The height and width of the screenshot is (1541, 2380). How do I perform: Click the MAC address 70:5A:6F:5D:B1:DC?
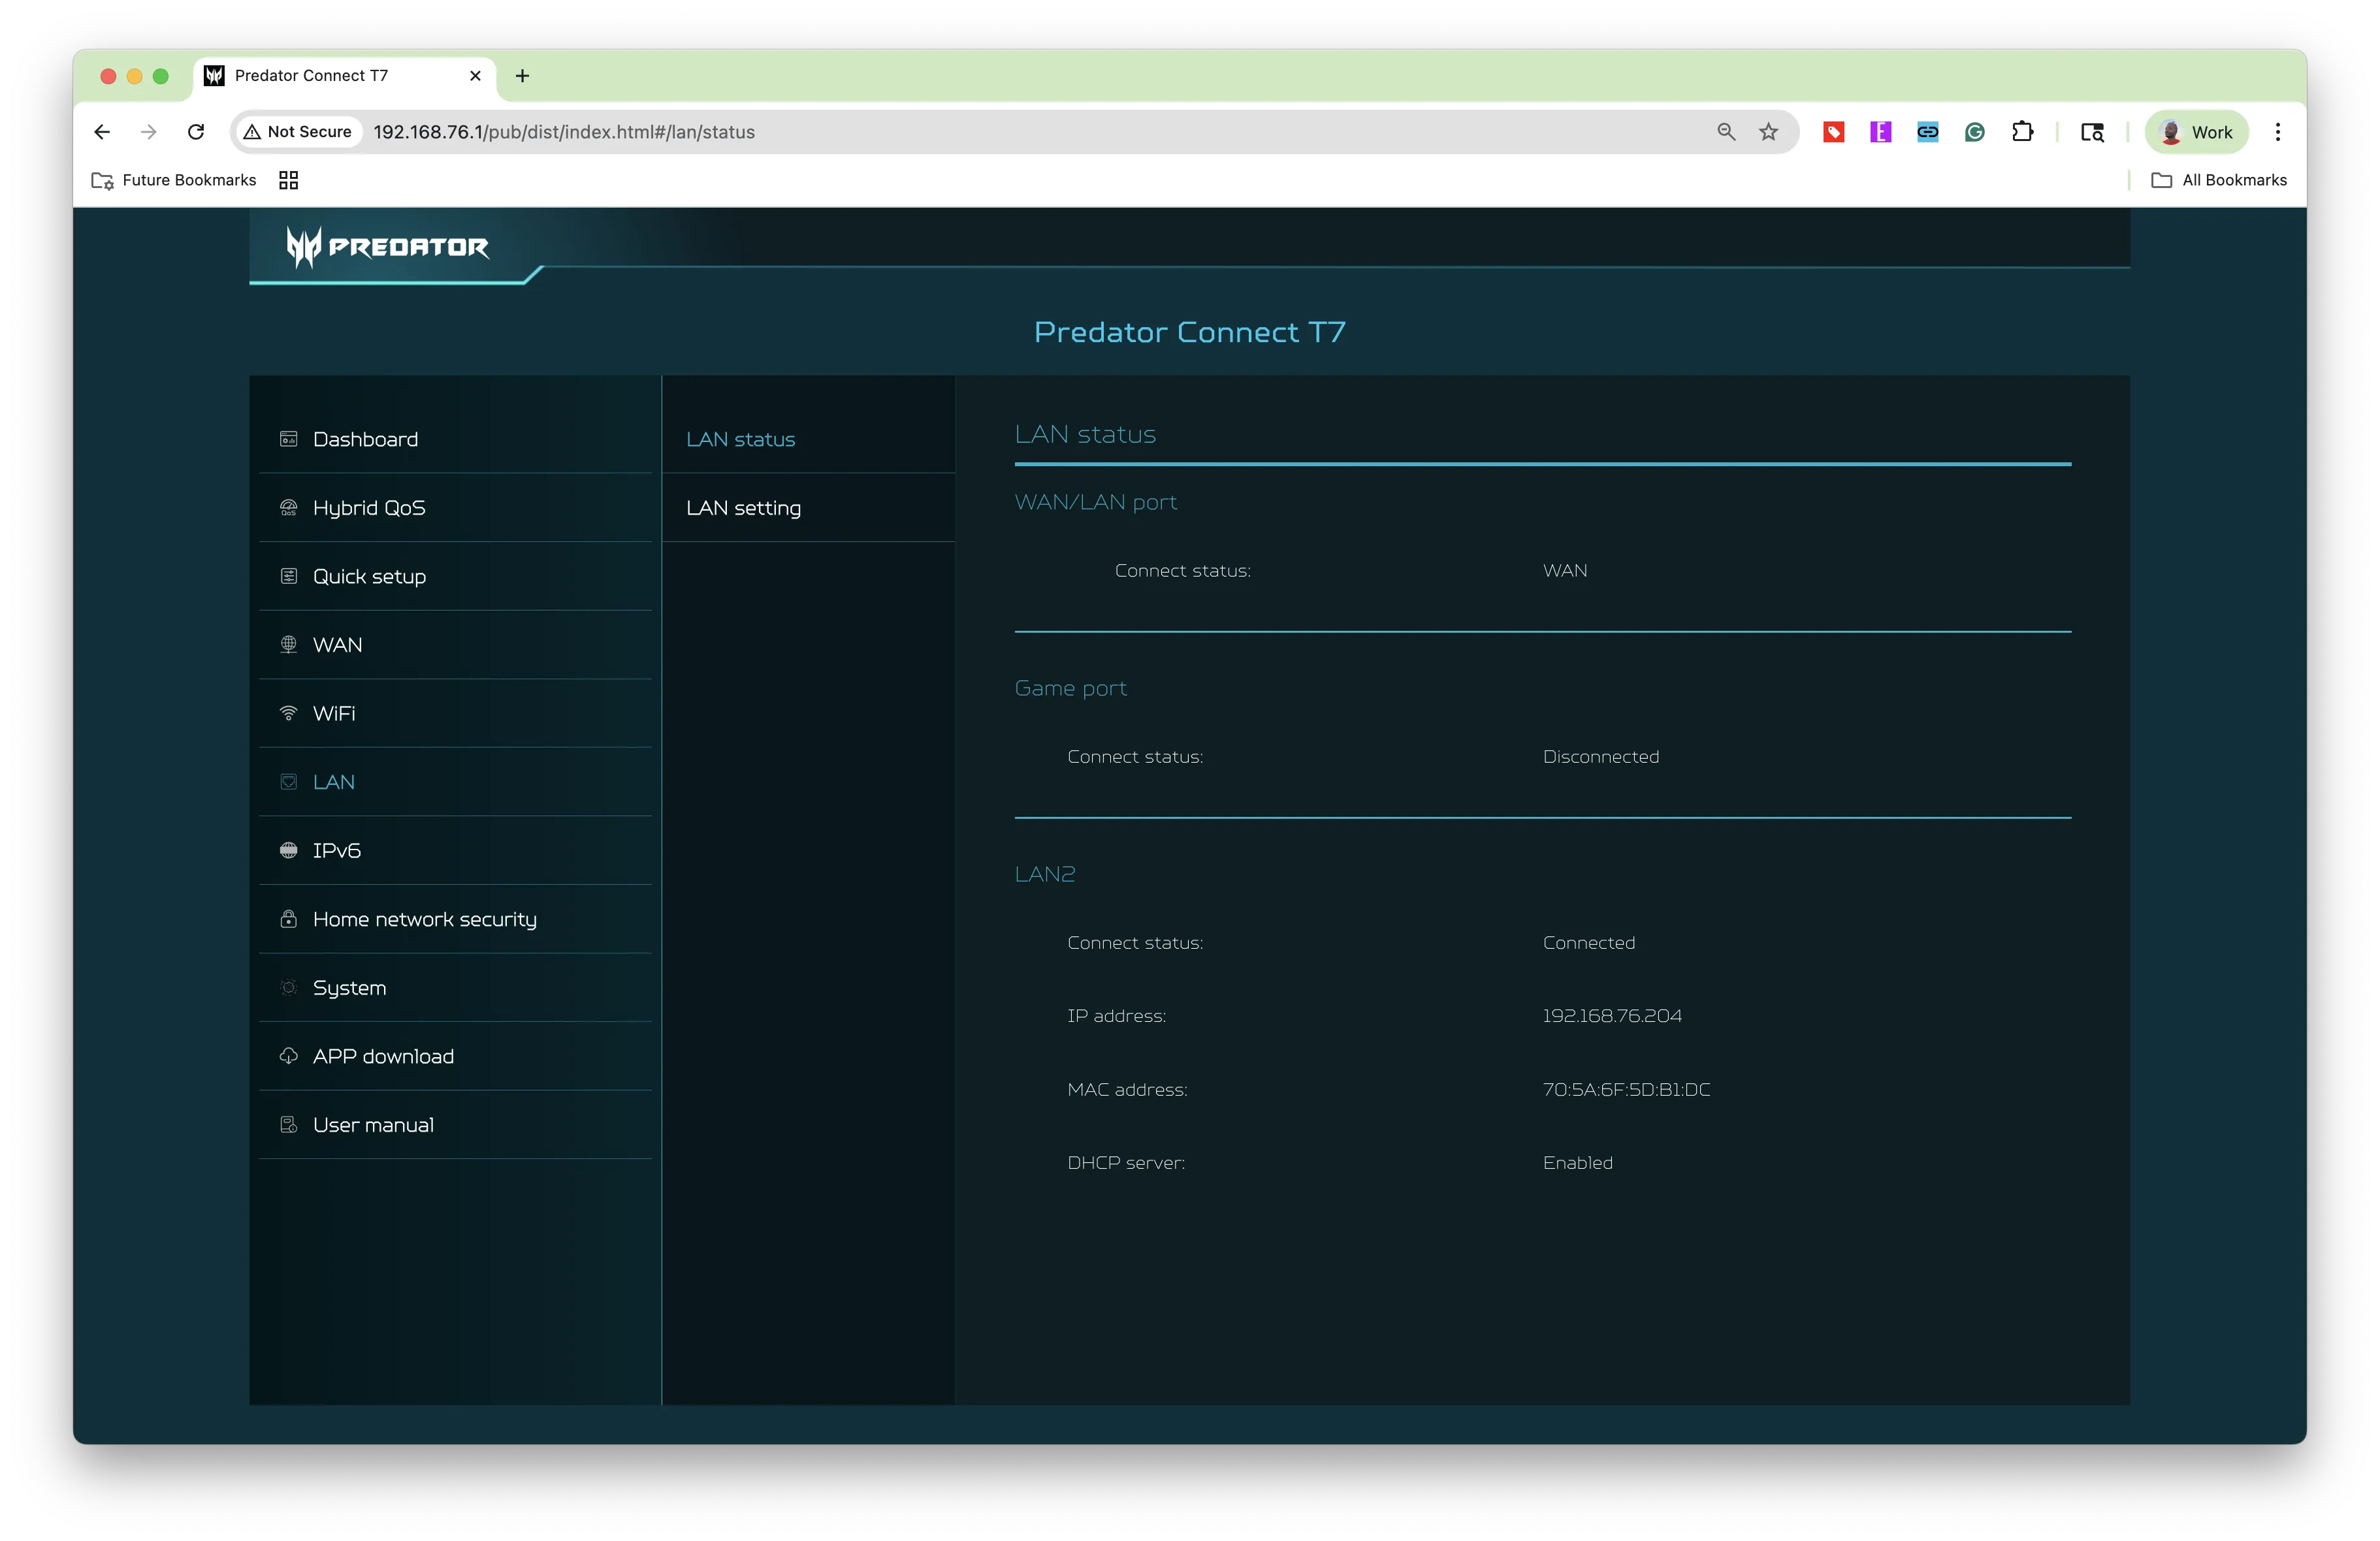click(x=1626, y=1090)
